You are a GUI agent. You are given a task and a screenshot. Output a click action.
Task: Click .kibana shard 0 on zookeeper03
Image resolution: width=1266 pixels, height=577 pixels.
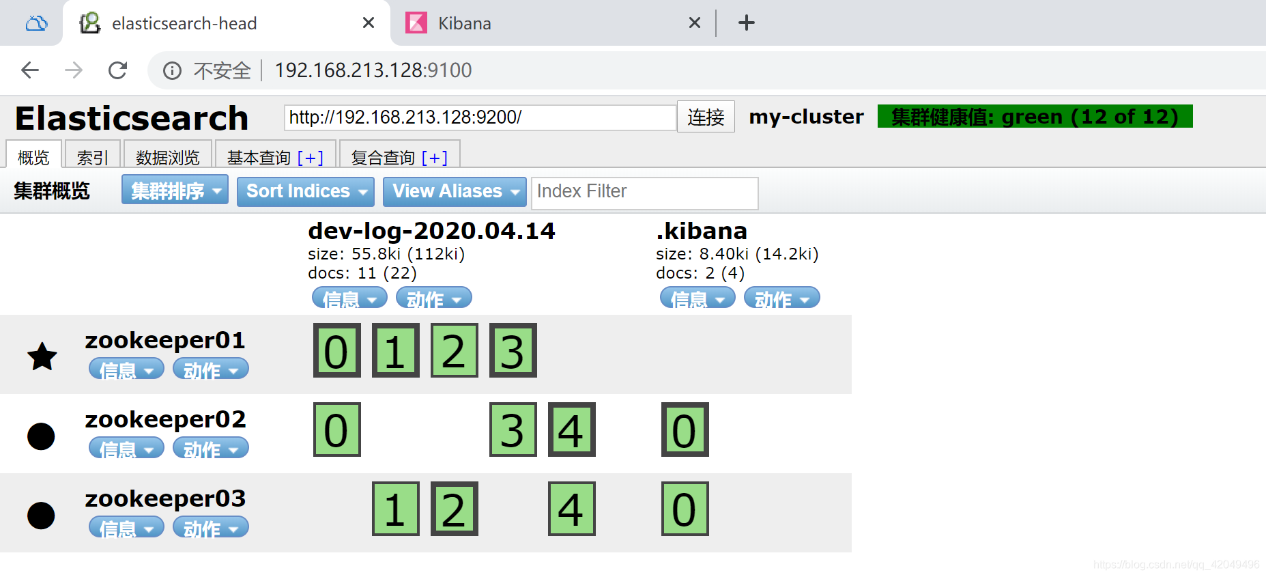685,509
